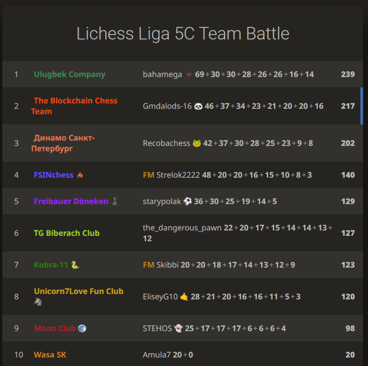Click the zebra icon under Unicorn7Love Fun Club
Viewport: 368px width, 366px height.
tap(38, 302)
